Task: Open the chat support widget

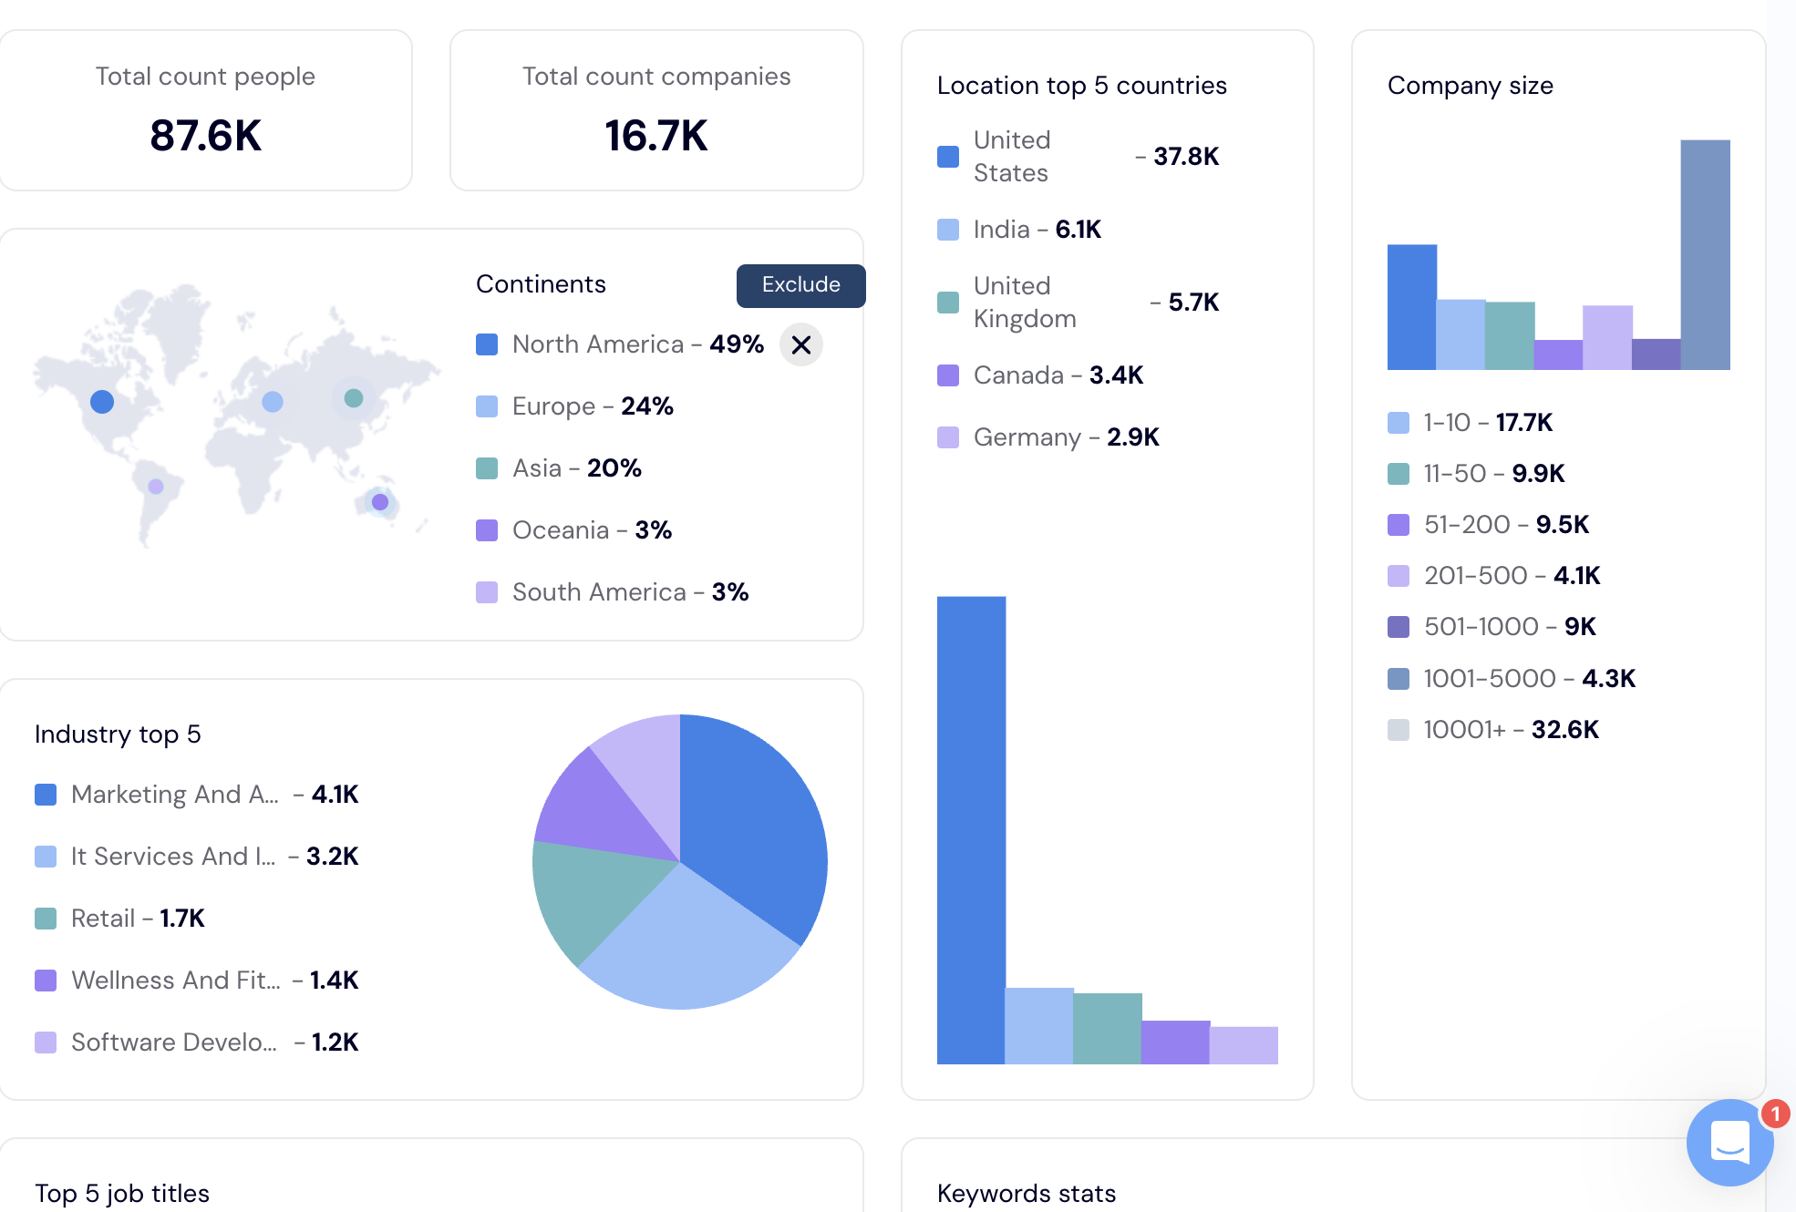Action: (1730, 1144)
